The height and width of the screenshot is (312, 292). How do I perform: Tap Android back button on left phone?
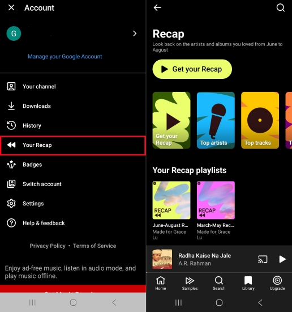[114, 302]
